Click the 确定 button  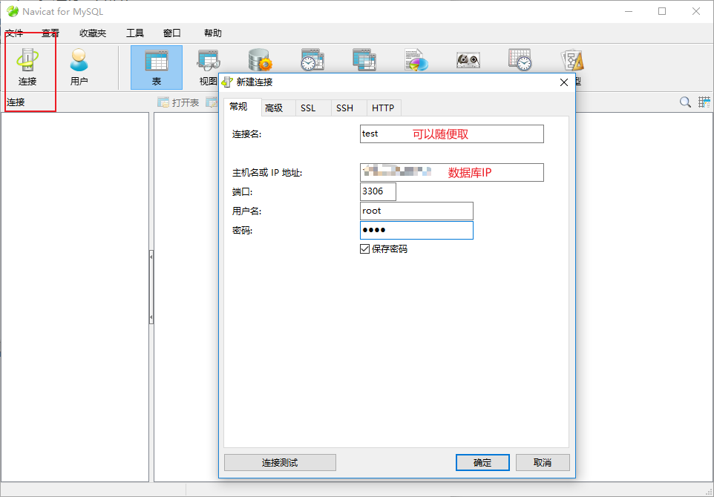[482, 463]
